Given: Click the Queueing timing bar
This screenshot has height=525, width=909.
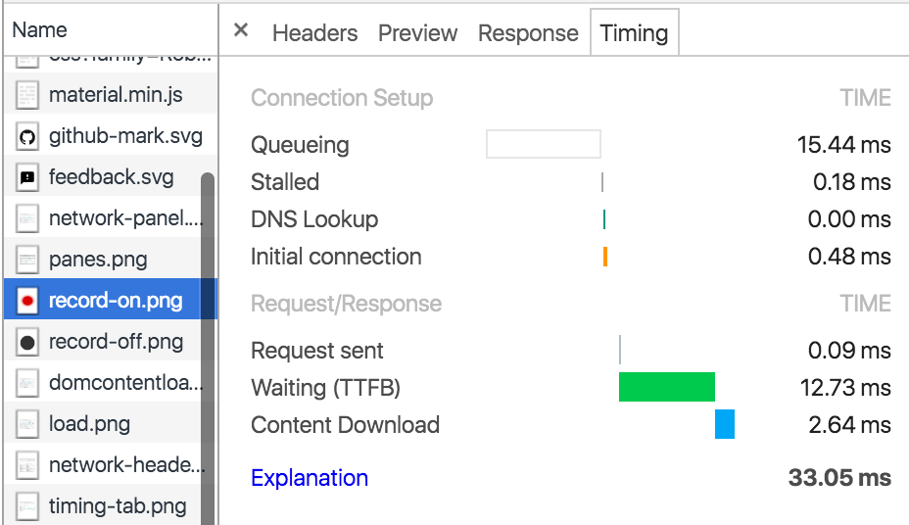Looking at the screenshot, I should point(543,144).
